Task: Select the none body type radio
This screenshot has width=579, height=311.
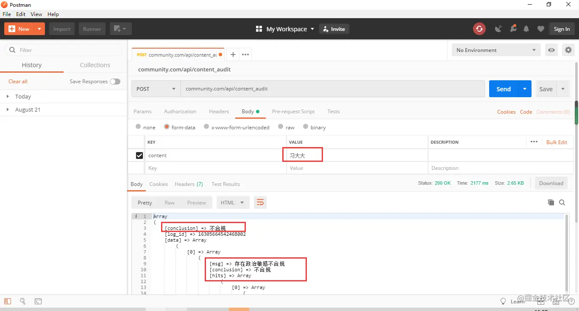Action: 138,126
